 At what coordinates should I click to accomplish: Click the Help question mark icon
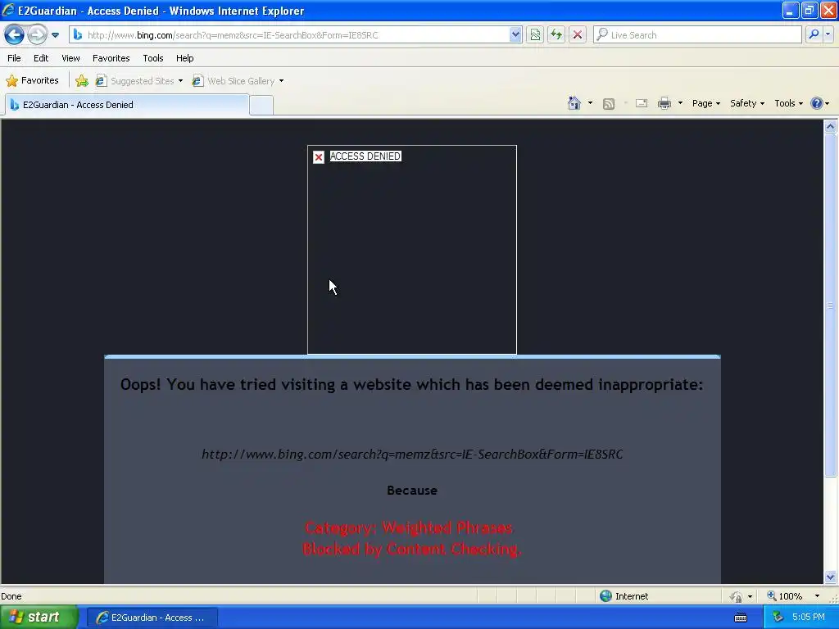point(817,103)
